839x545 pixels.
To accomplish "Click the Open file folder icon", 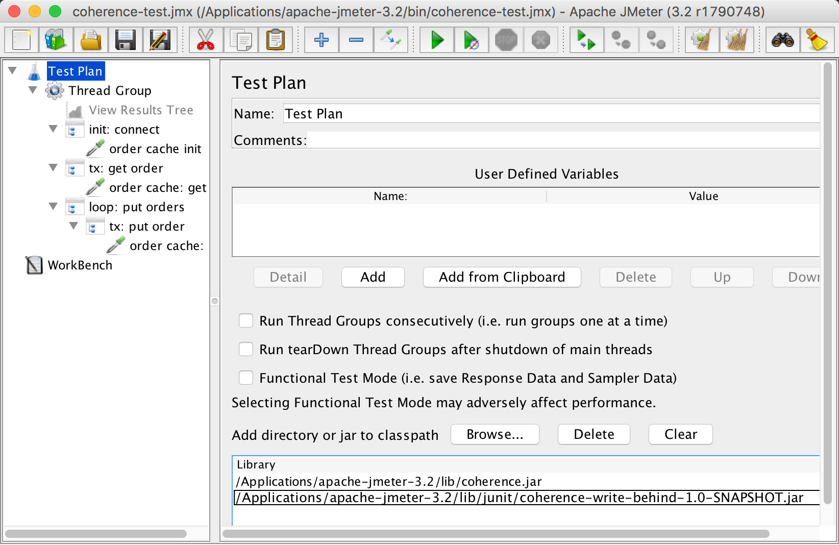I will (x=91, y=40).
